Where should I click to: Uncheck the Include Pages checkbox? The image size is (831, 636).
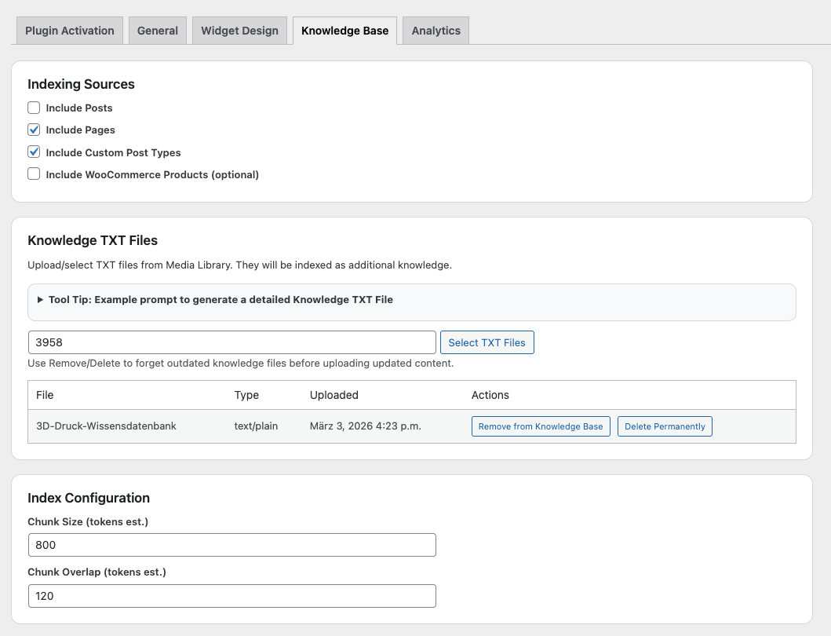[x=34, y=130]
